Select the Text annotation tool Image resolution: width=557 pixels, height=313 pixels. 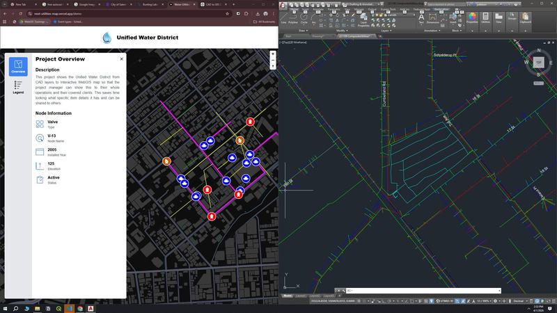421,18
